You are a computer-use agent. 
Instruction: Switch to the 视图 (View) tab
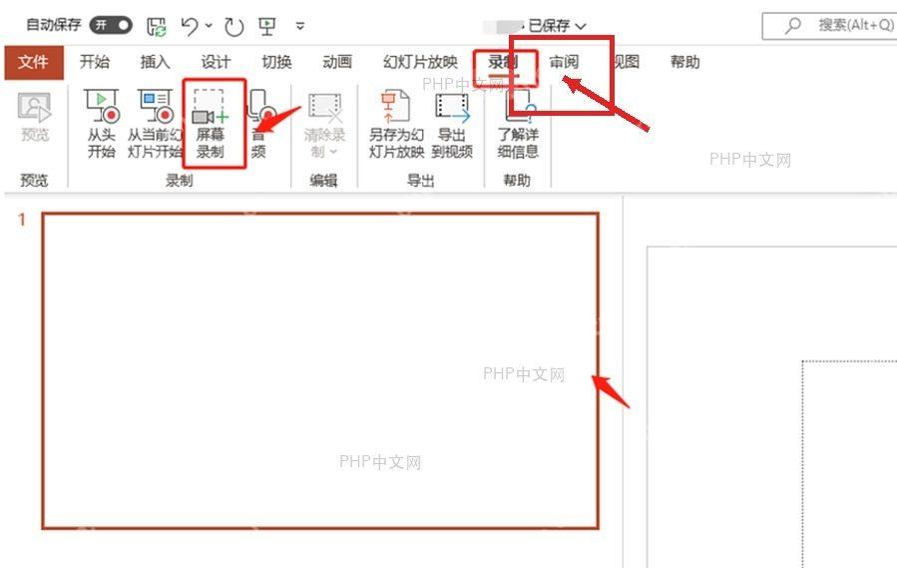(626, 62)
